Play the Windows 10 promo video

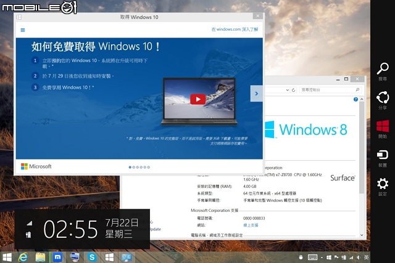pyautogui.click(x=197, y=99)
